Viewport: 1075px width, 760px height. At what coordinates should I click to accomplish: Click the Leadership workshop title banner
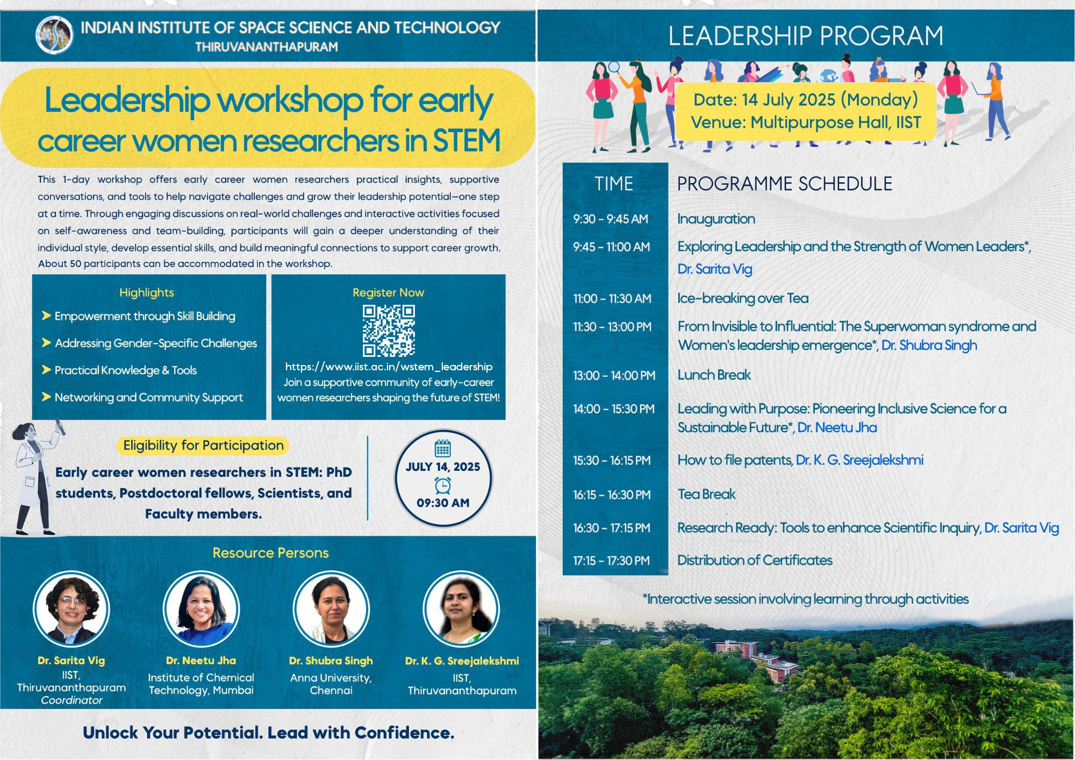(x=268, y=118)
